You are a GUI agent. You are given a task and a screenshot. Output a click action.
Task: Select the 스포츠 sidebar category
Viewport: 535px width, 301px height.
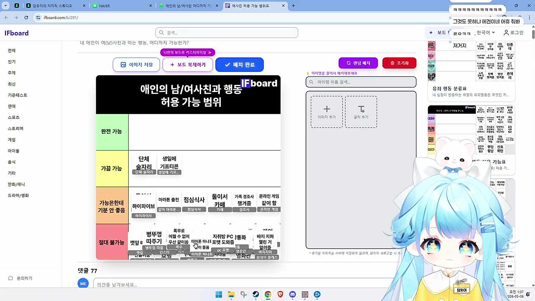pos(14,117)
